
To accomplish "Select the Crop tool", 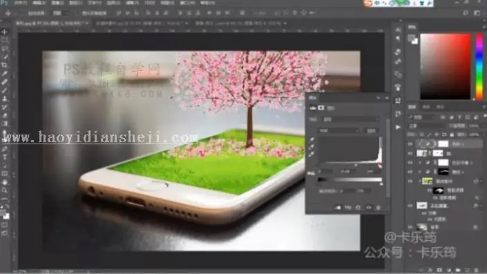I will pos(5,65).
